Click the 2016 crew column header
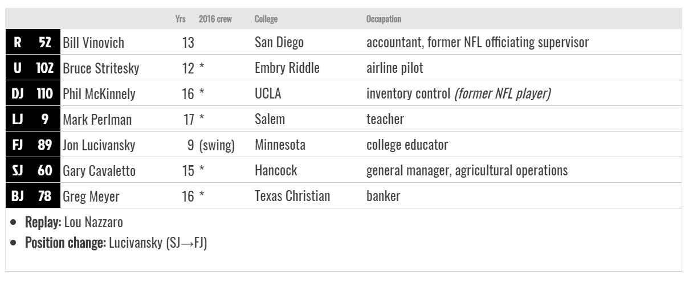This screenshot has width=693, height=283. (215, 19)
